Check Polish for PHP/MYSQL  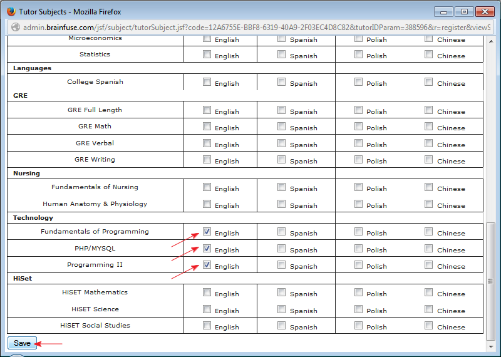coord(358,248)
